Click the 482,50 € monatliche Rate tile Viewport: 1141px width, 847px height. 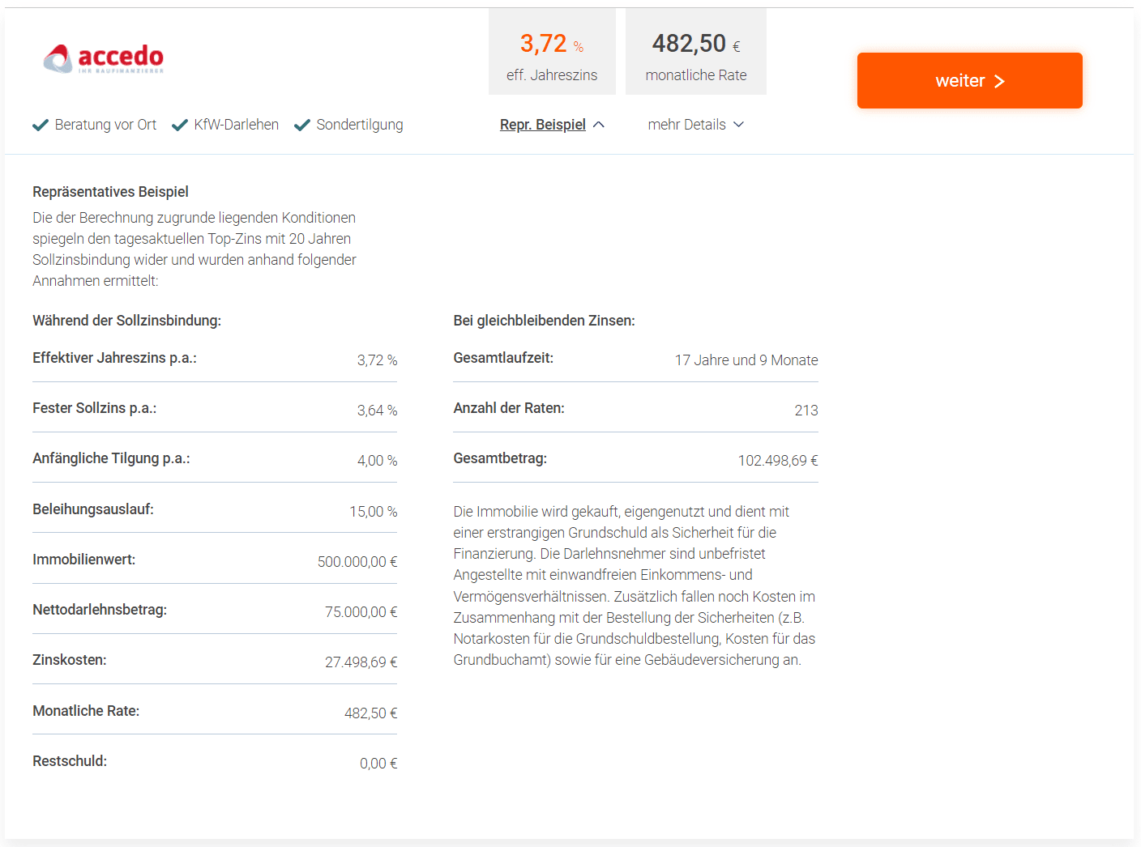696,52
